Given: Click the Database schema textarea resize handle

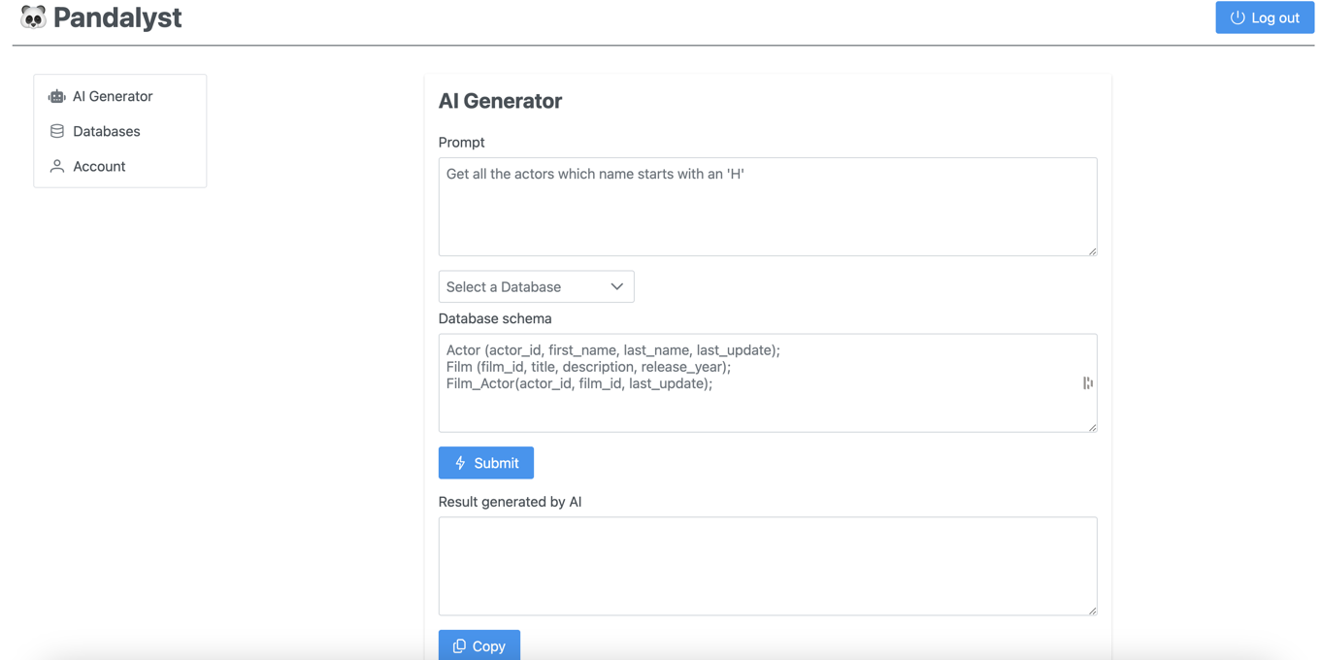Looking at the screenshot, I should tap(1092, 427).
